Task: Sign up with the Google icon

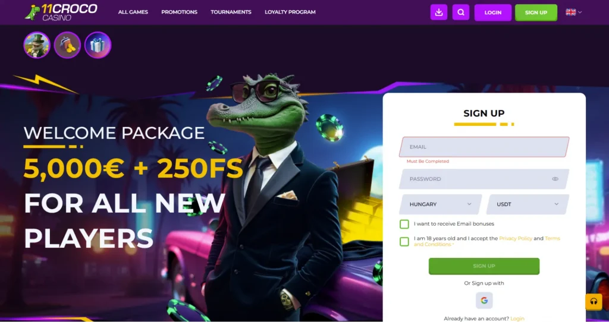Action: pyautogui.click(x=484, y=300)
